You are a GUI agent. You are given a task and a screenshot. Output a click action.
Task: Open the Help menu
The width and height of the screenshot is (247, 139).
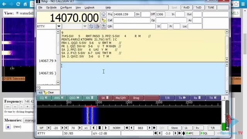point(108,8)
